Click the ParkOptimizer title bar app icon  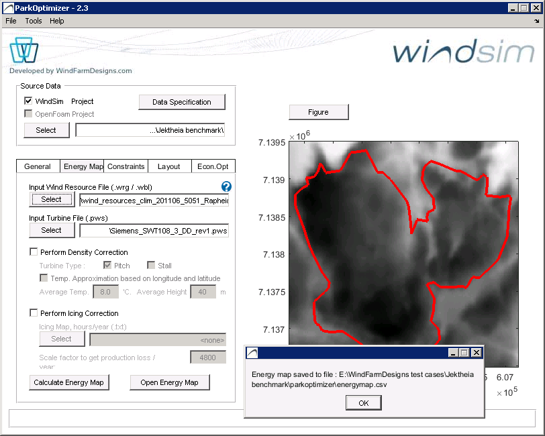point(8,7)
